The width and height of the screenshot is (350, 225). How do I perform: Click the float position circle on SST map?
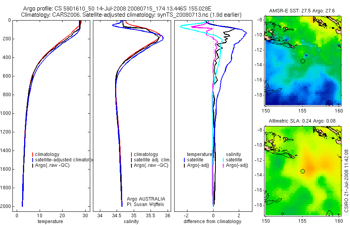(303, 61)
